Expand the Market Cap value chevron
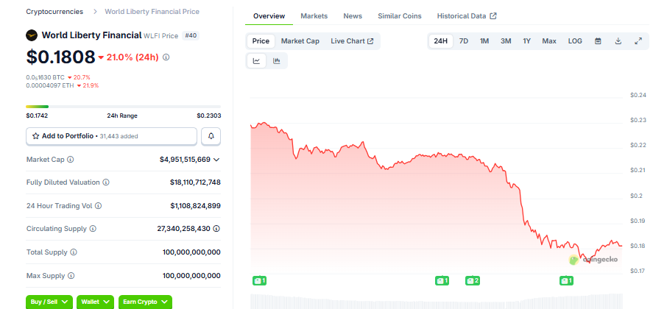Screen dimensions: 667x309 [x=216, y=160]
